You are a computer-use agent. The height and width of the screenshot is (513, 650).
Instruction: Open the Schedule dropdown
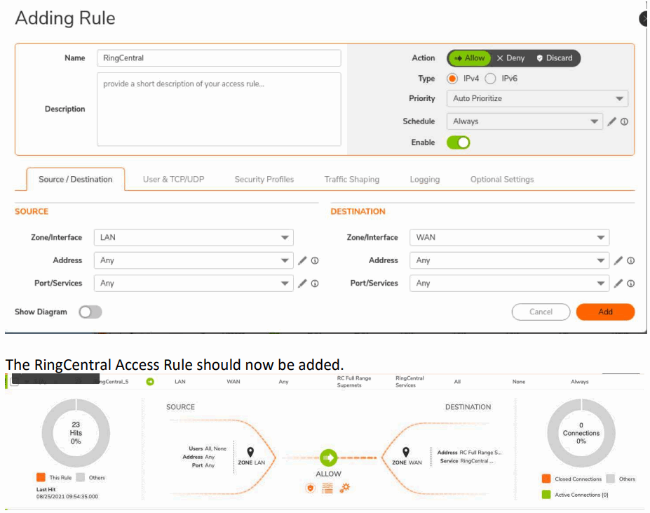pos(524,121)
